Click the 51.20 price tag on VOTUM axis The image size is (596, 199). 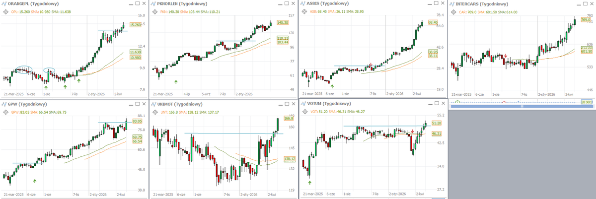coord(437,123)
